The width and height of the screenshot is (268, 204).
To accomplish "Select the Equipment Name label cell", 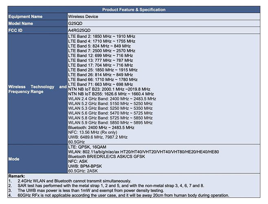I will [x=38, y=17].
